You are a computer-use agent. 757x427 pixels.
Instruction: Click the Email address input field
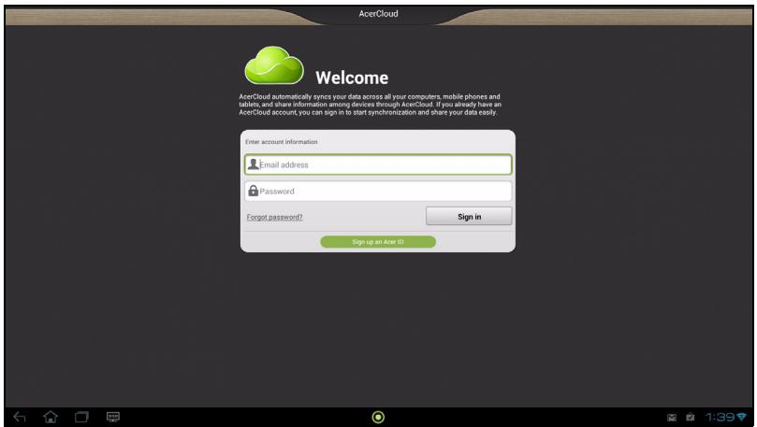[x=378, y=164]
